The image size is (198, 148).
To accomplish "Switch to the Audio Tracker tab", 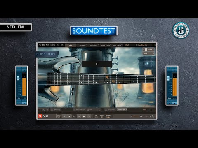I will [x=117, y=45].
